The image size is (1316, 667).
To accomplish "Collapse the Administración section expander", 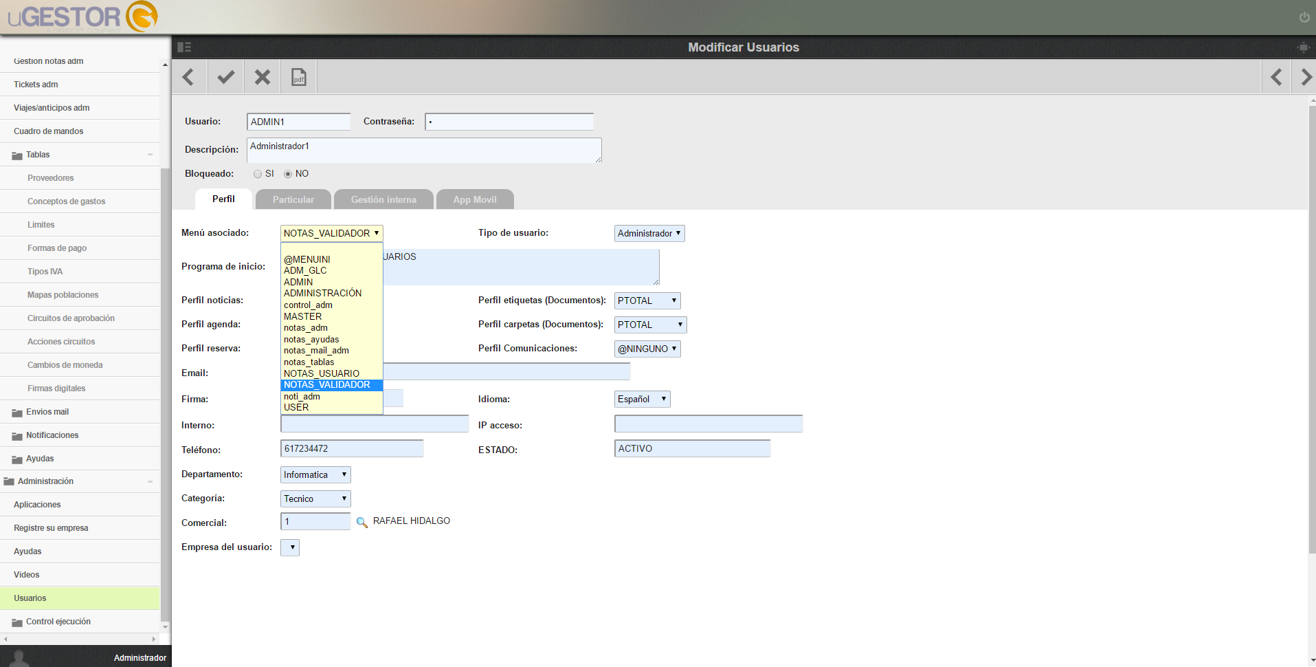I will (150, 481).
